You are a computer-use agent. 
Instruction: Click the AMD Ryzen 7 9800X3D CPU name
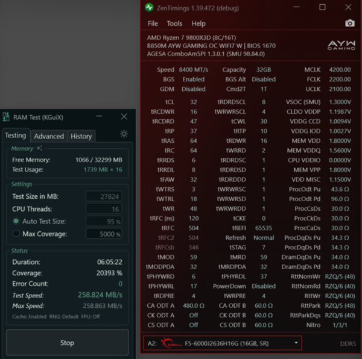pyautogui.click(x=191, y=37)
